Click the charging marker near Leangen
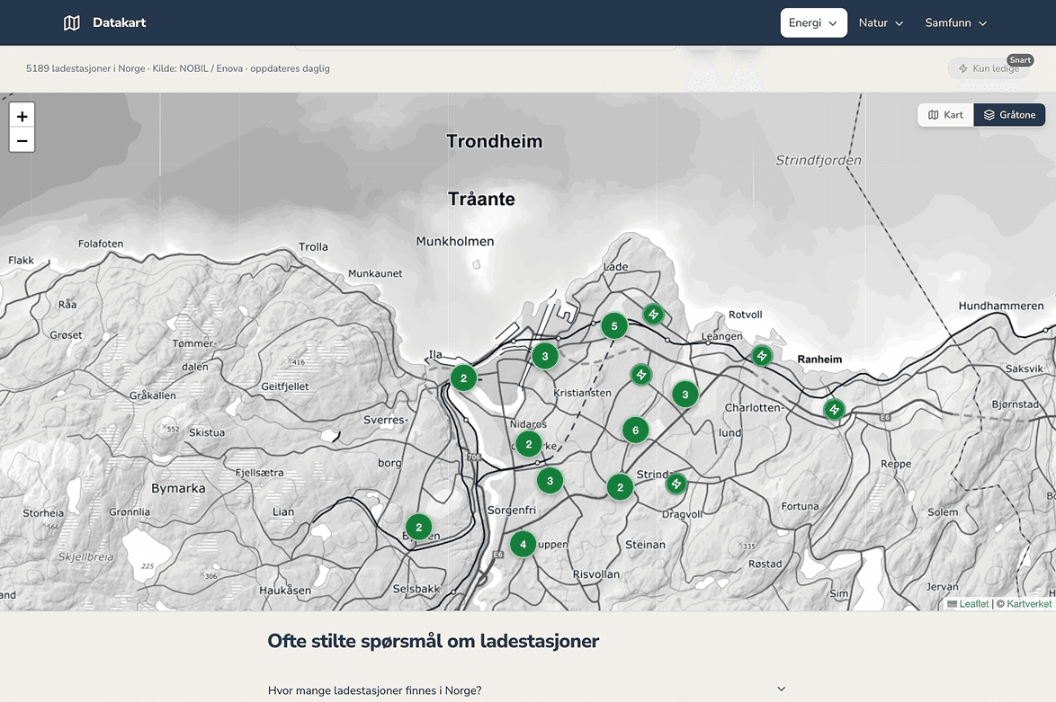Screen dimensions: 1056x702 pos(762,355)
